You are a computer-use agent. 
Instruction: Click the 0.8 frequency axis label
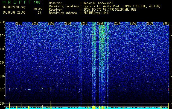pos(2,76)
